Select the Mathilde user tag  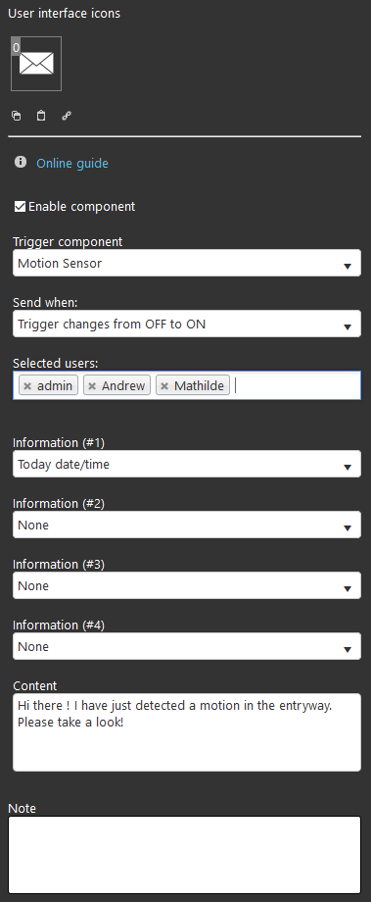(x=199, y=386)
